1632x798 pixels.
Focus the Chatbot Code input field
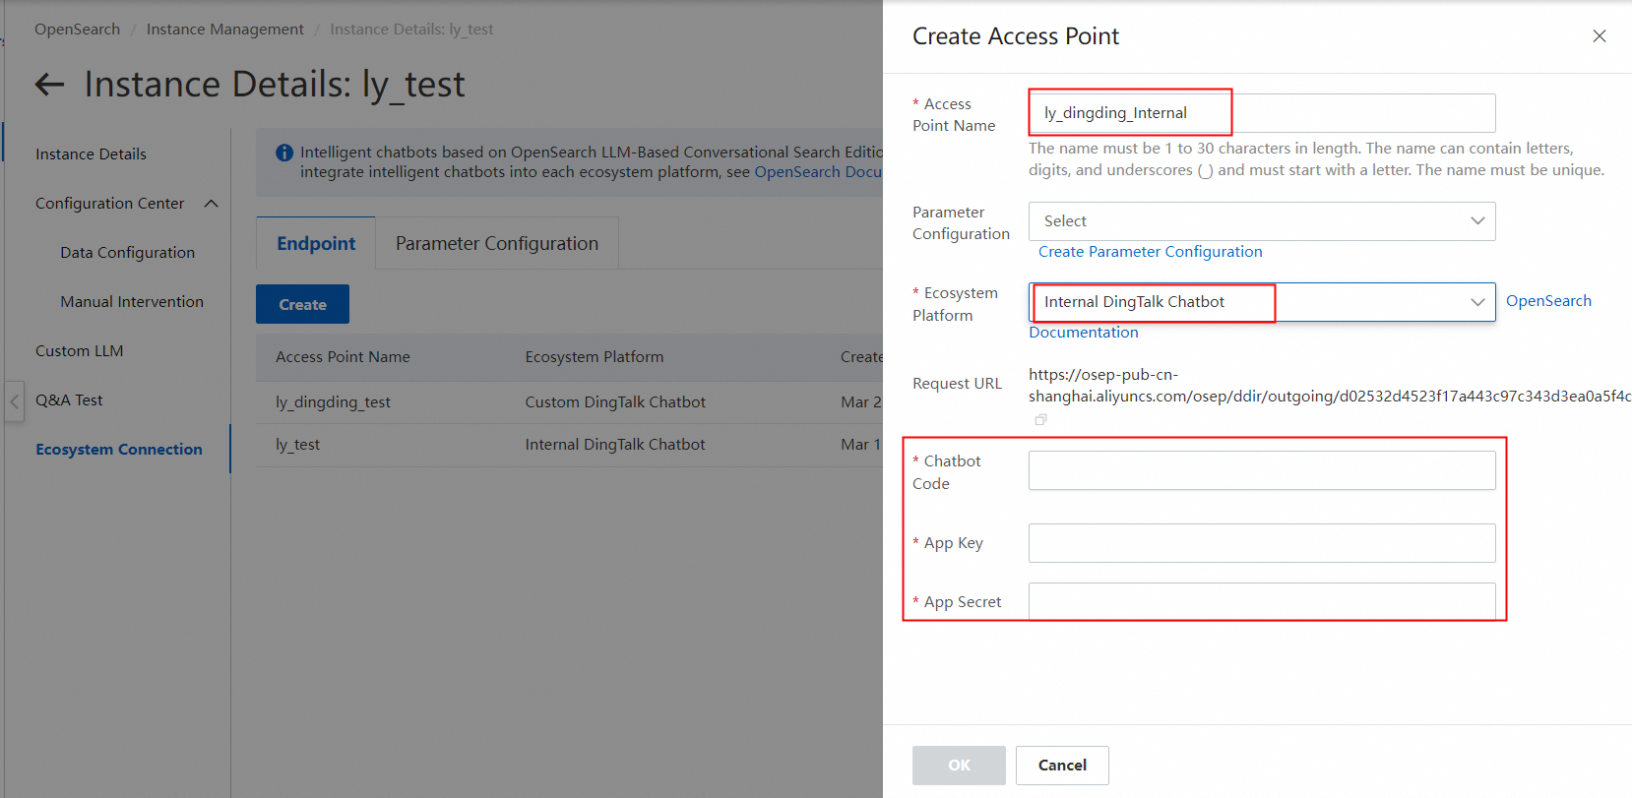click(1261, 470)
